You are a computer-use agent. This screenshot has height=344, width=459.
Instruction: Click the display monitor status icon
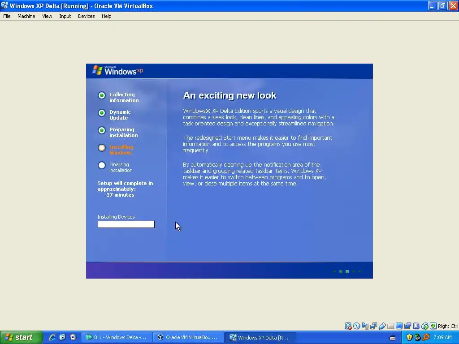(399, 326)
